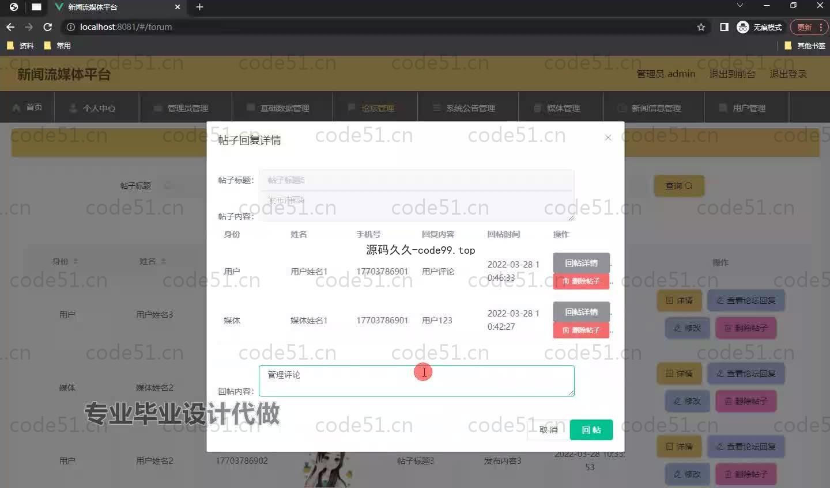This screenshot has width=830, height=488.
Task: Click browser back arrow
Action: click(x=10, y=27)
